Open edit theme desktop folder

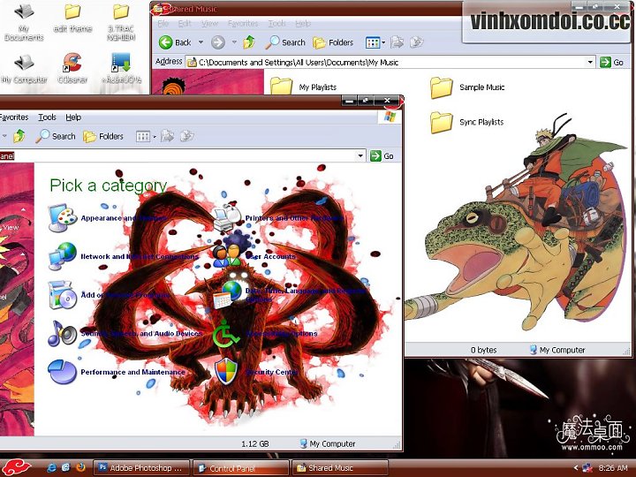point(72,19)
